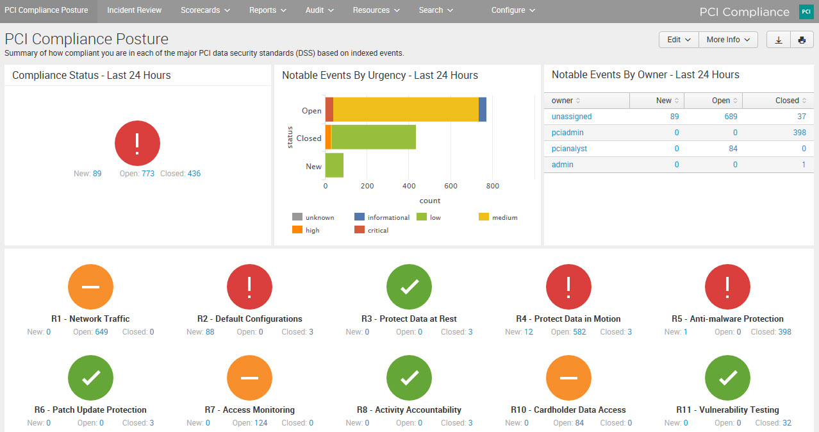Open the Edit dropdown
This screenshot has height=432, width=819.
point(677,39)
